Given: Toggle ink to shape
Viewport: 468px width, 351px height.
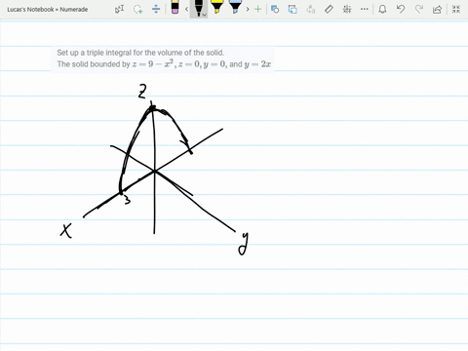Looking at the screenshot, I should coord(292,9).
